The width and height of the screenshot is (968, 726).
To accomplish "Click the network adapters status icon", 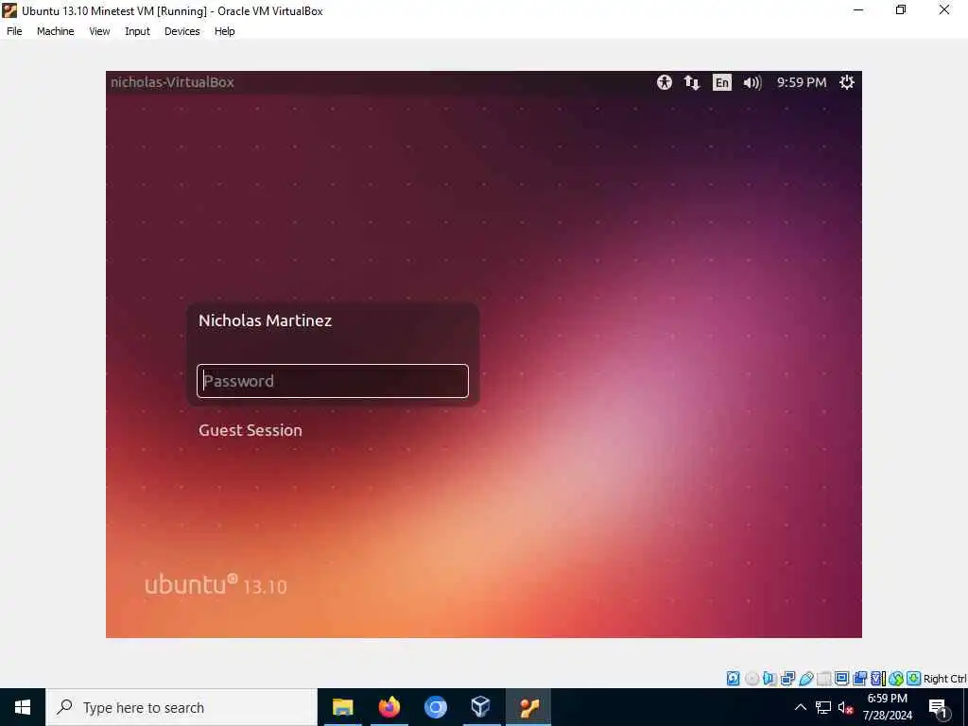I will tap(787, 679).
